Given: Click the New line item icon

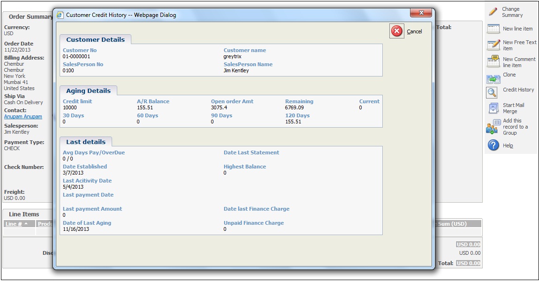Looking at the screenshot, I should tap(493, 29).
